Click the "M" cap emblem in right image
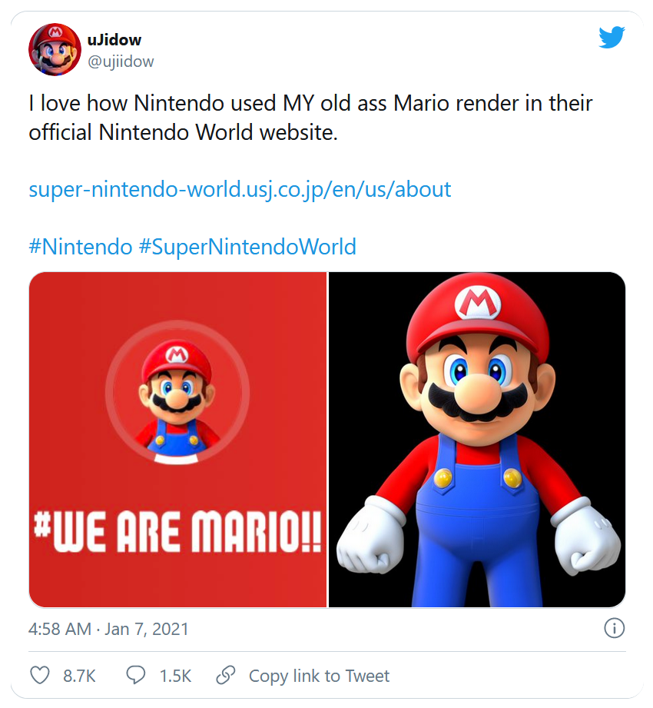 coord(478,302)
